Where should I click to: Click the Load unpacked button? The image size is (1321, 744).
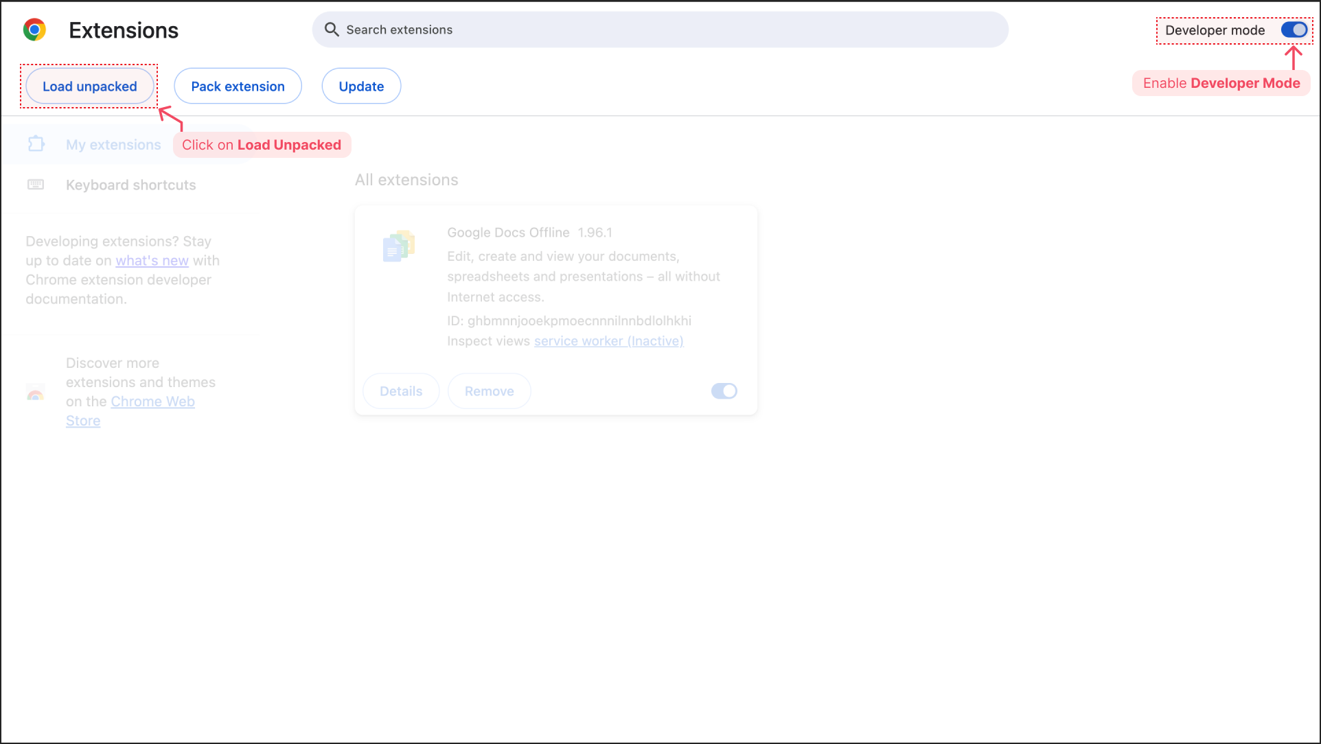point(90,86)
